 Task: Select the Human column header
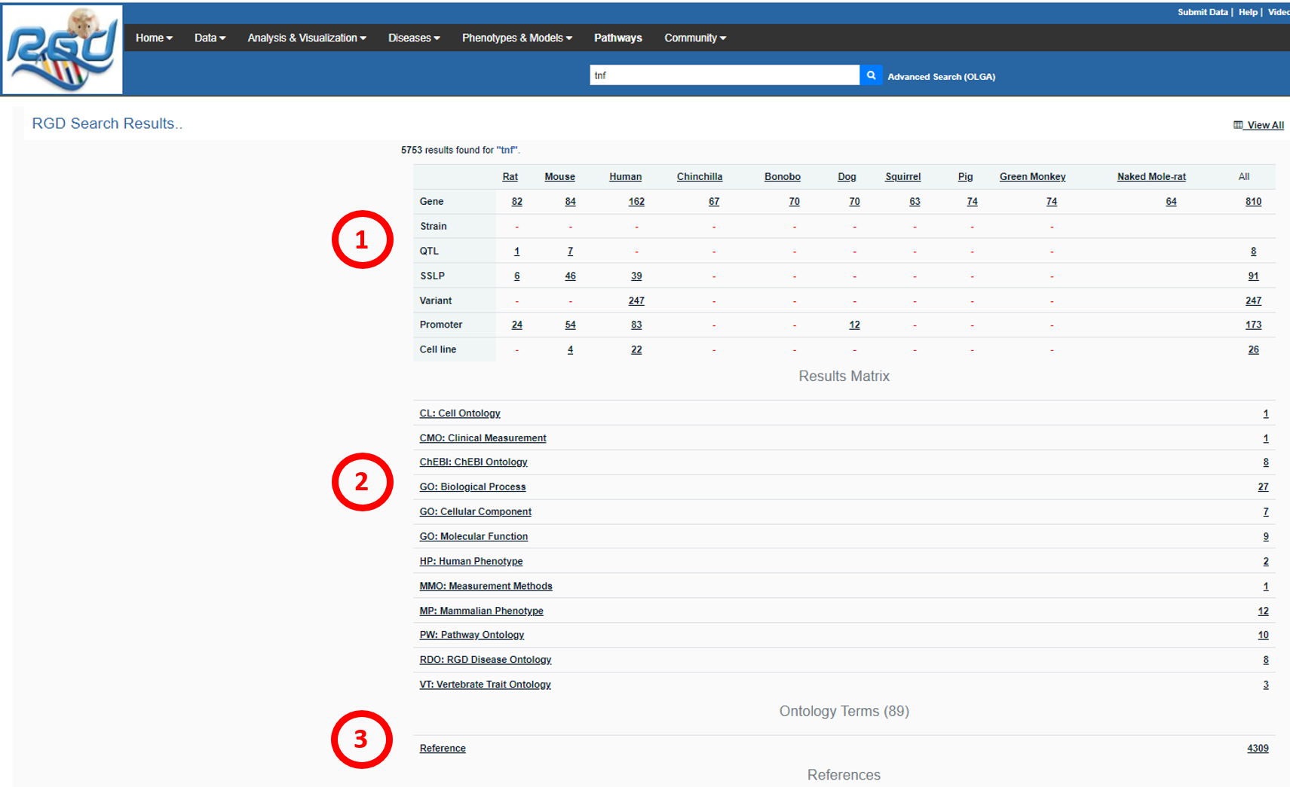tap(625, 177)
